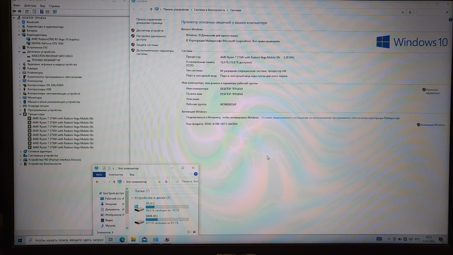Click the blue Help icon in Device Manager toolbar
Image resolution: width=453 pixels, height=255 pixels.
coord(42,12)
